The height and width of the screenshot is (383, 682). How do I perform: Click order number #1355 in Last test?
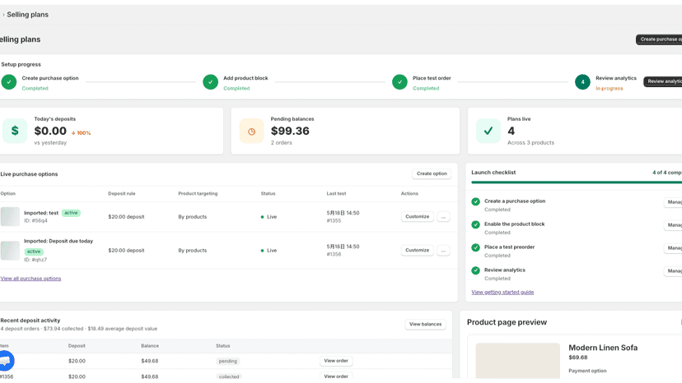point(334,221)
